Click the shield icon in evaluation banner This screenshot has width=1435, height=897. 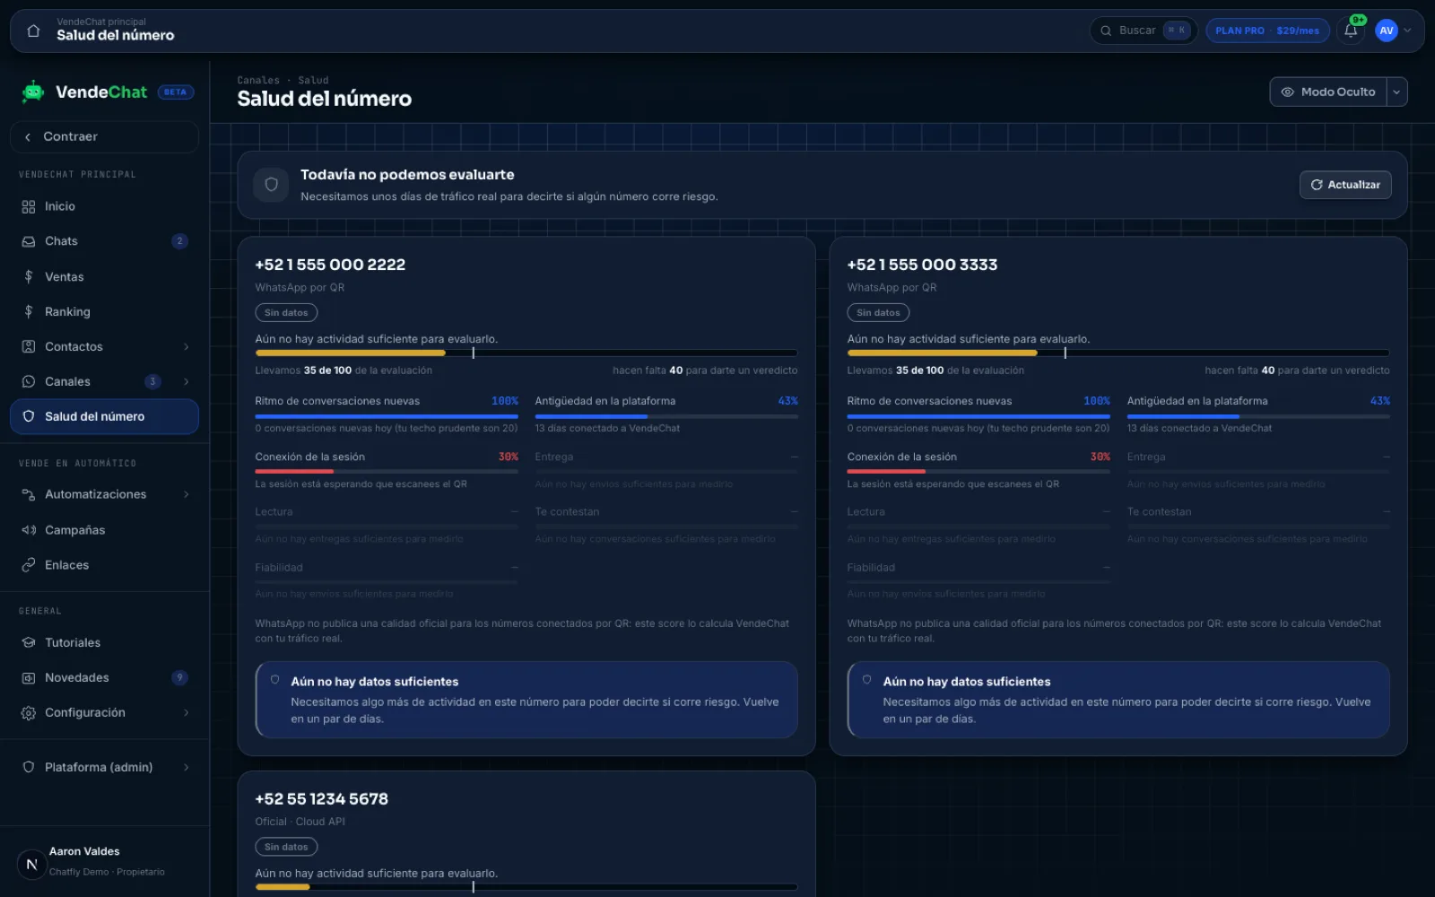[x=271, y=185]
